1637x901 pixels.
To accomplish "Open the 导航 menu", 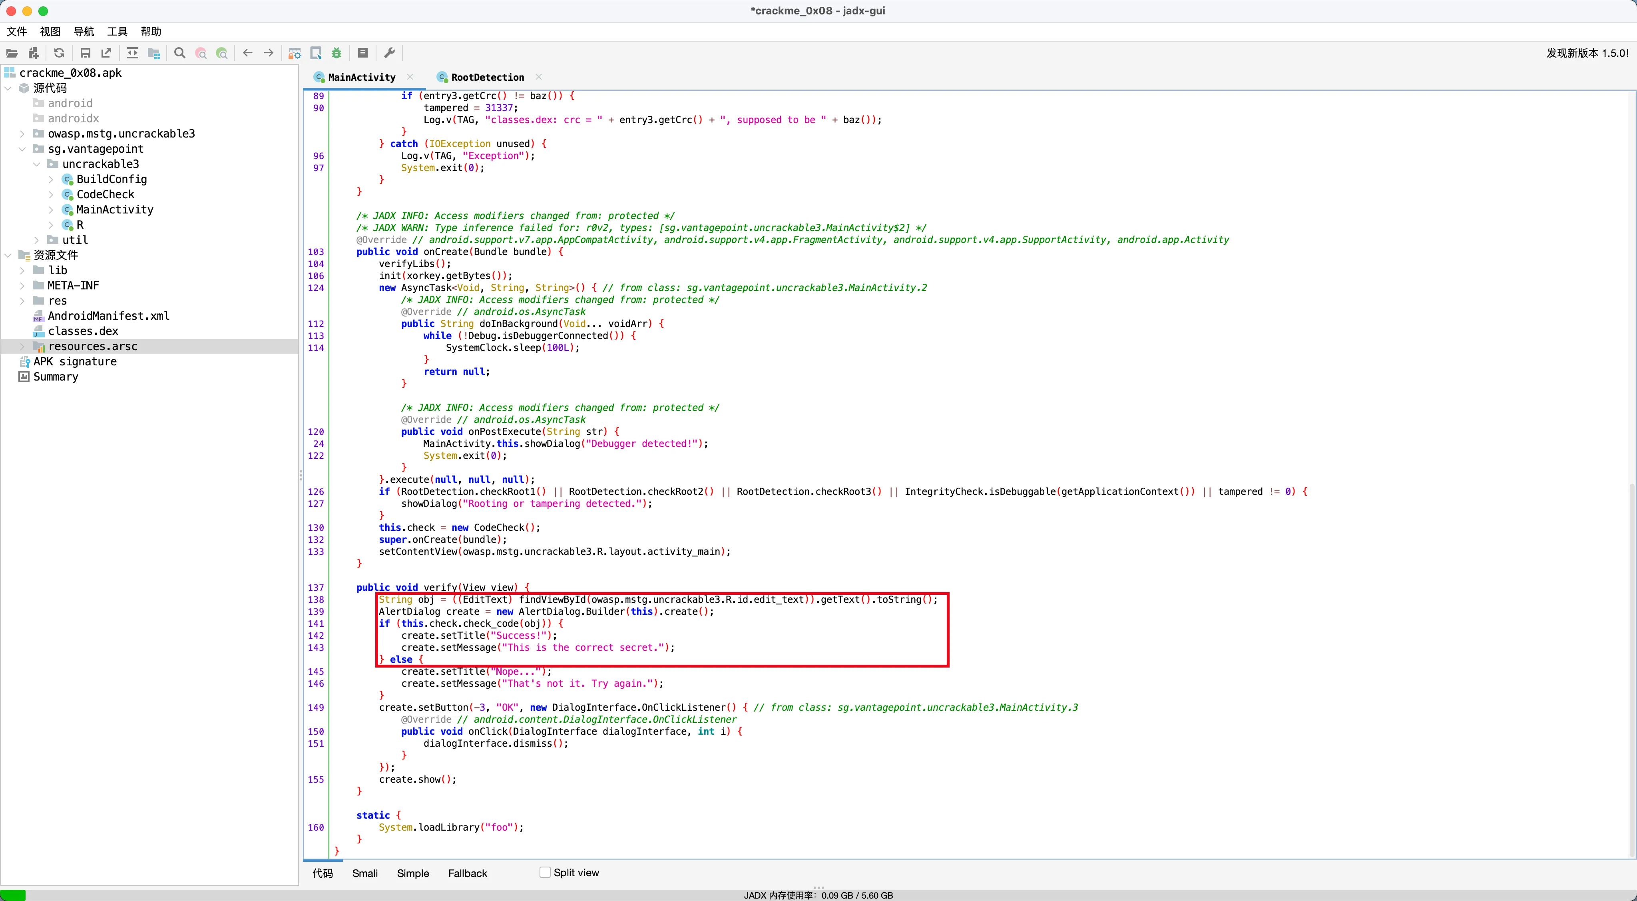I will click(83, 31).
